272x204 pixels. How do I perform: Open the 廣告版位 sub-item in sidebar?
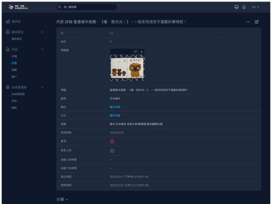tap(17, 39)
